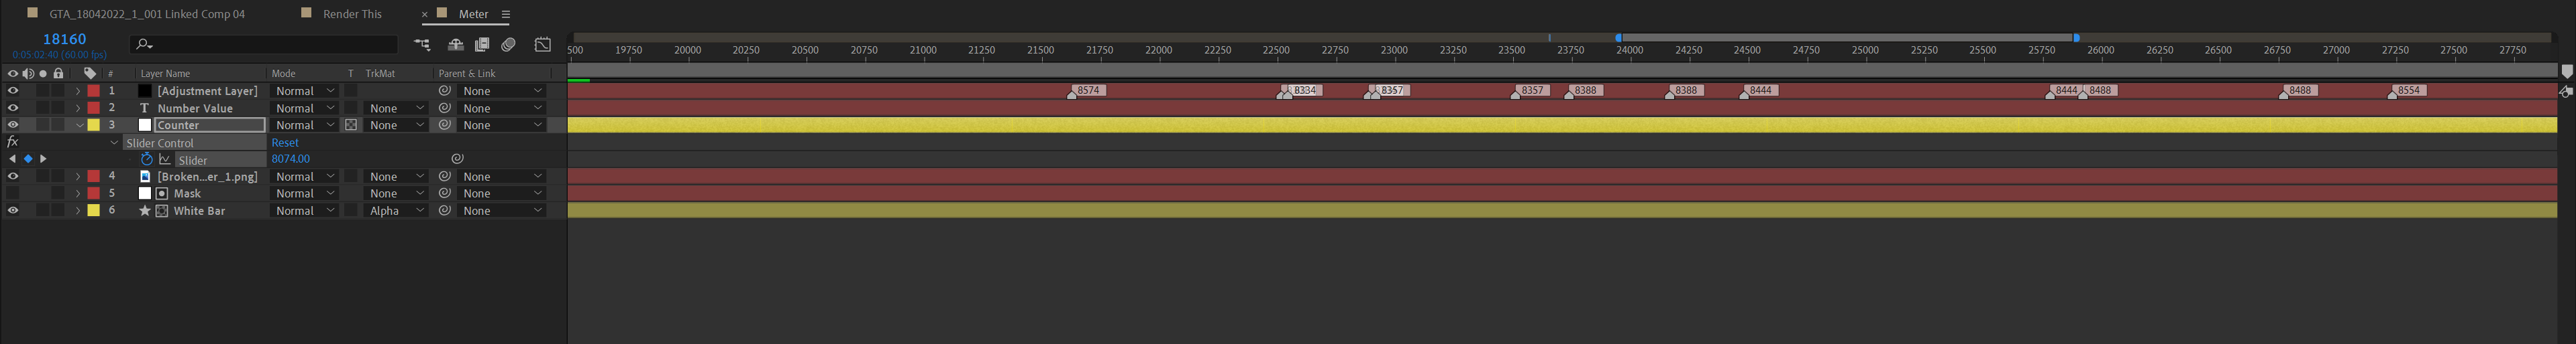Screen dimensions: 2576x344
Task: Click the Slider stopwatch icon
Action: [147, 159]
